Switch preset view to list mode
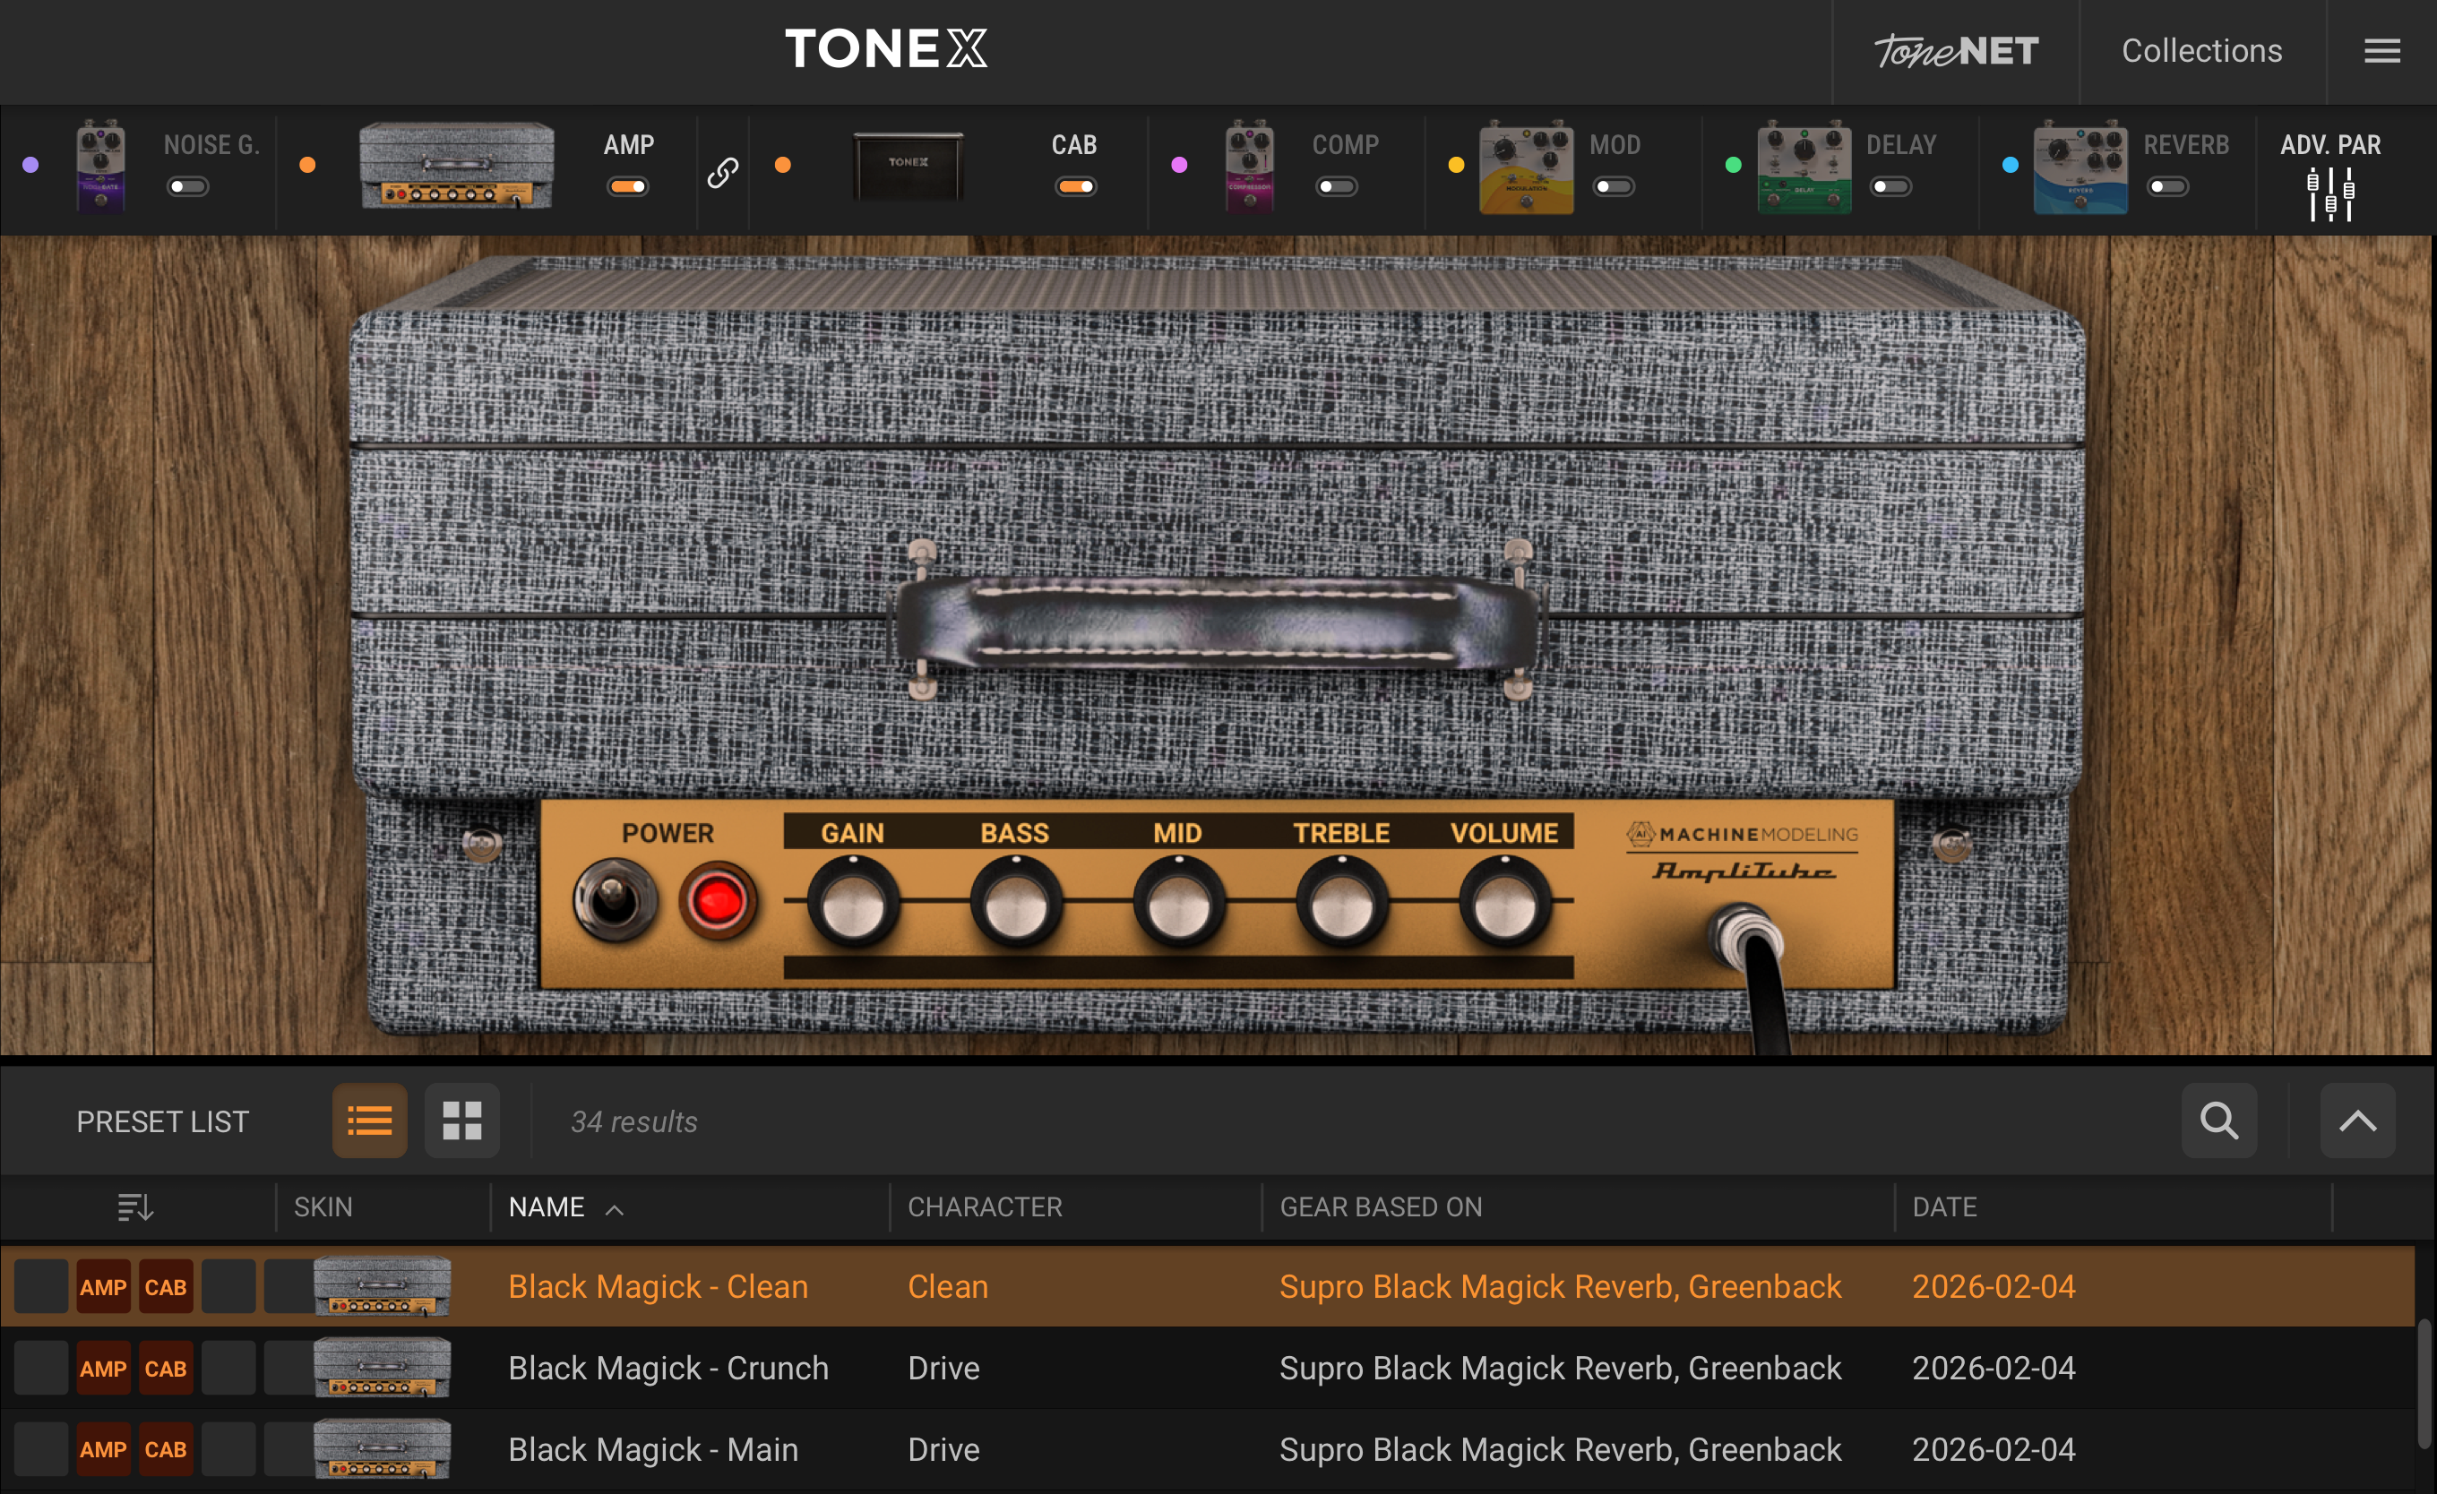The image size is (2437, 1494). click(370, 1120)
